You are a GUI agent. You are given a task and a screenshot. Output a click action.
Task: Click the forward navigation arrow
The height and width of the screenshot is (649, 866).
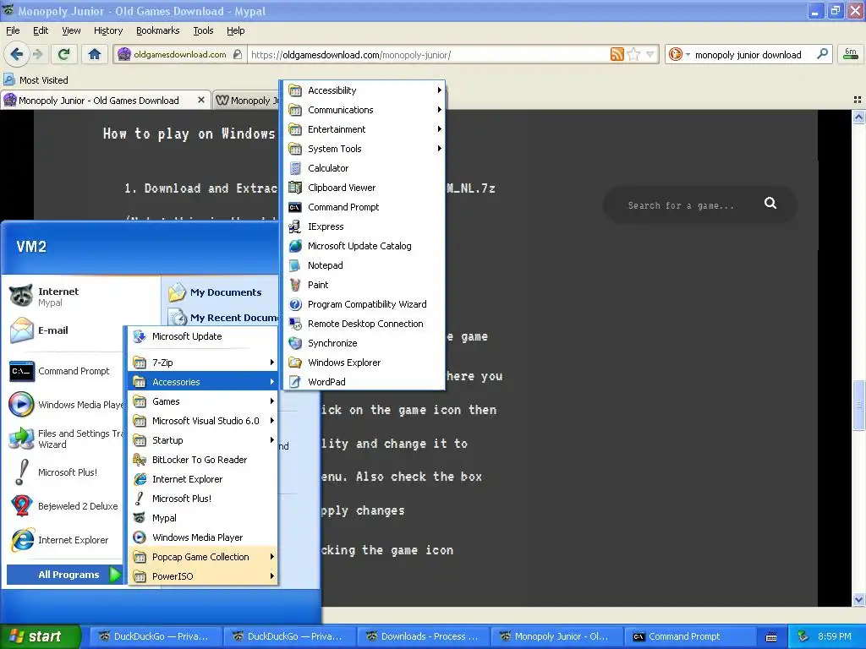[37, 54]
